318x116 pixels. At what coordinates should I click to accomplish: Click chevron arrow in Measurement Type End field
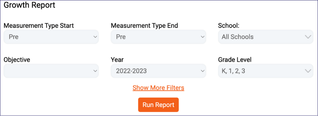pos(202,37)
